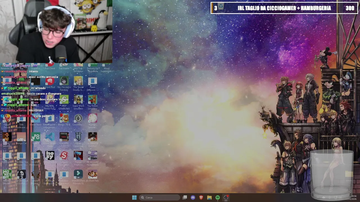Select the Money Simulator desktop icon
360x202 pixels.
click(7, 177)
